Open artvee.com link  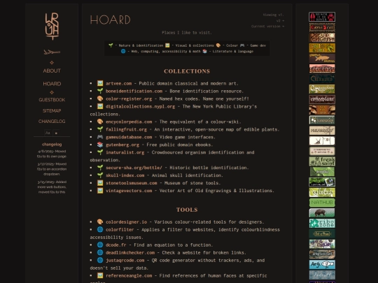coord(118,84)
